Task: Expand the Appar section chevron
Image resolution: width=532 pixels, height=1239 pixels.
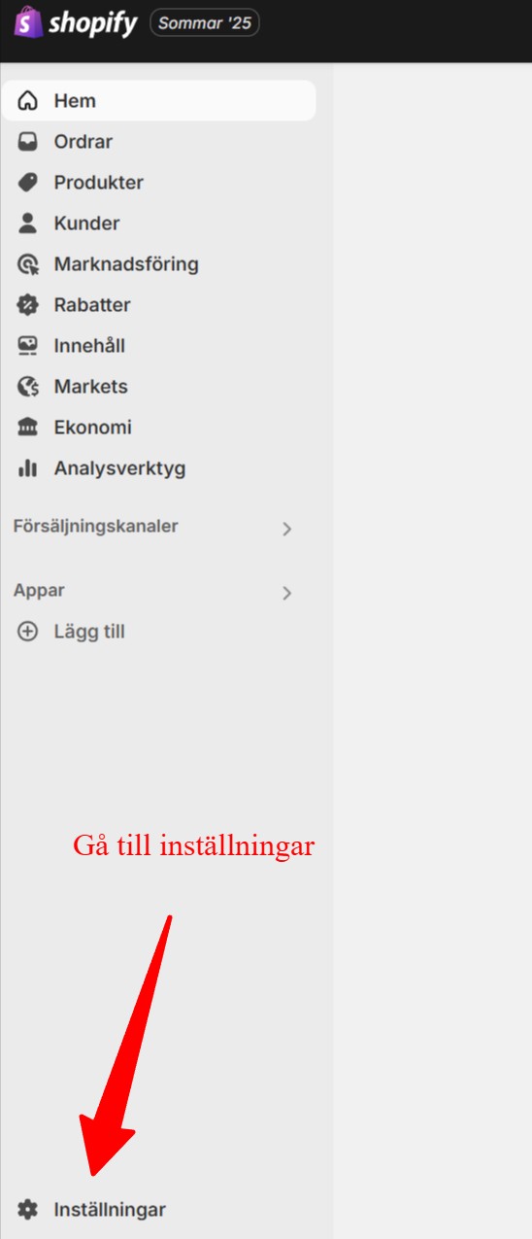Action: tap(286, 593)
